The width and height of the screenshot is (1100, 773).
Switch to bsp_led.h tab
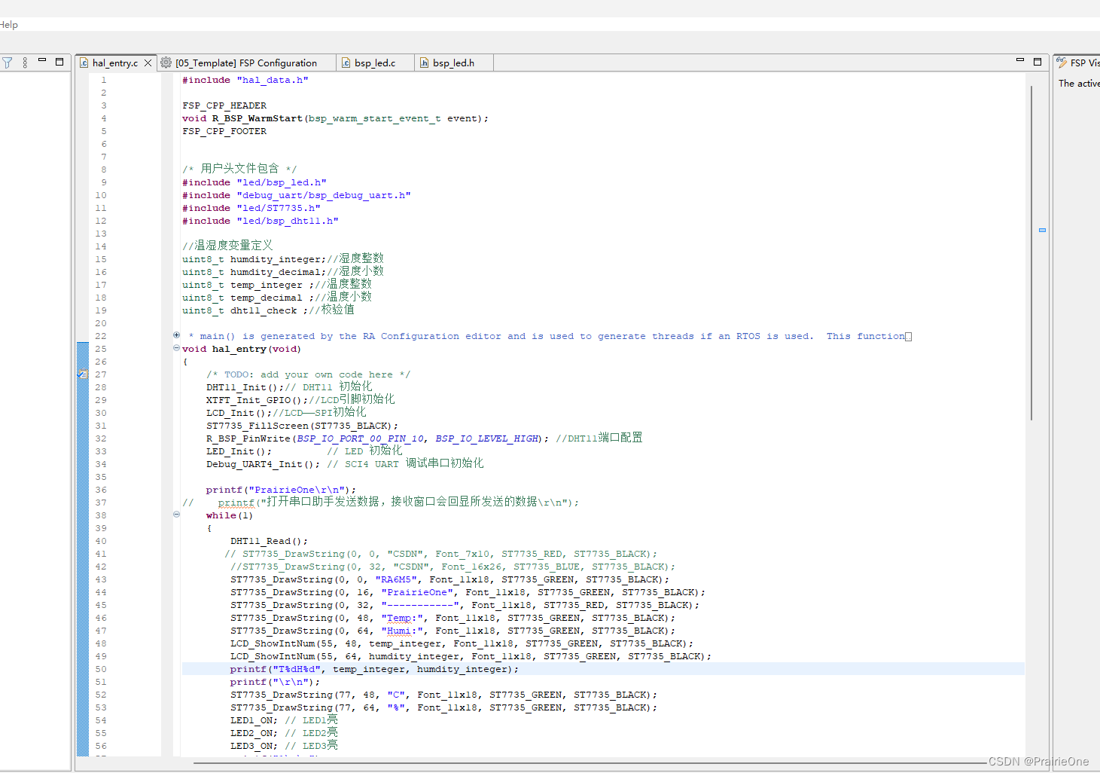click(453, 63)
